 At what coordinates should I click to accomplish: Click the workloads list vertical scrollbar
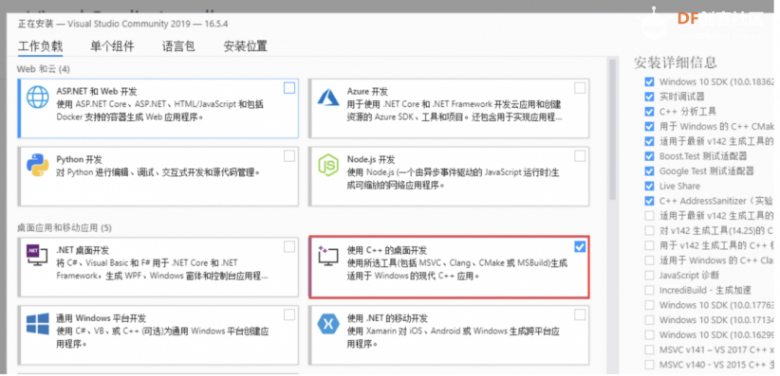612,129
